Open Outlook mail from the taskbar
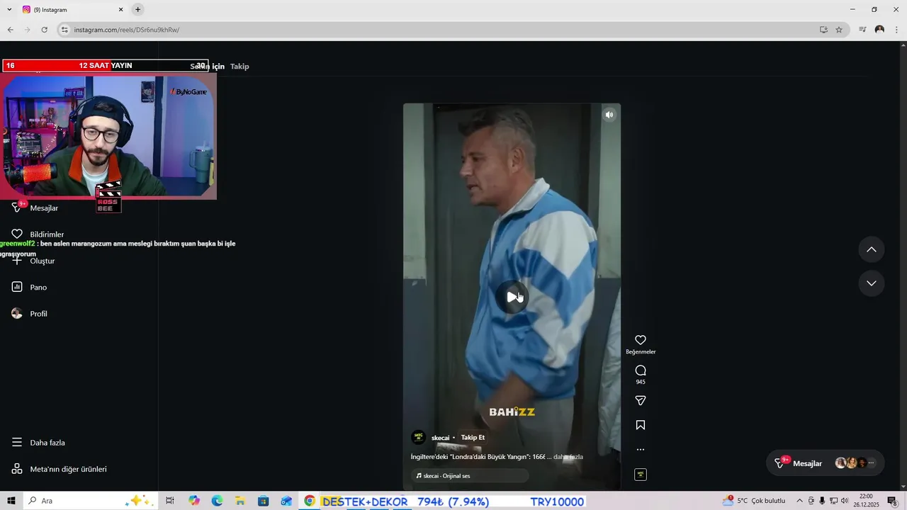Viewport: 907px width, 510px height. pos(286,501)
